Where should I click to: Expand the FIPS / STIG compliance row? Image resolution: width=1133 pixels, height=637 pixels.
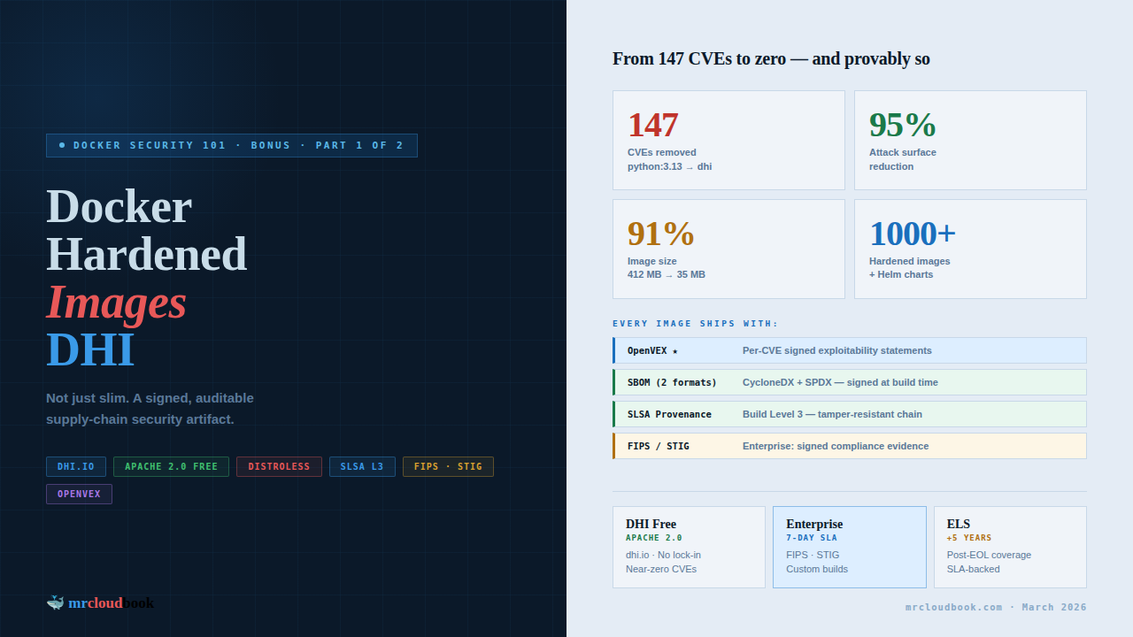850,446
